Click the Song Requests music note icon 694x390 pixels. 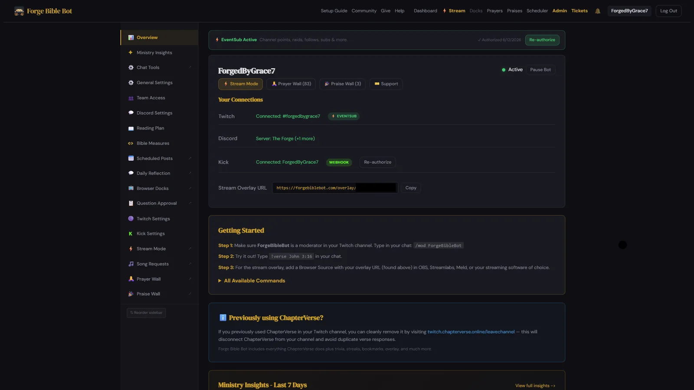point(131,264)
